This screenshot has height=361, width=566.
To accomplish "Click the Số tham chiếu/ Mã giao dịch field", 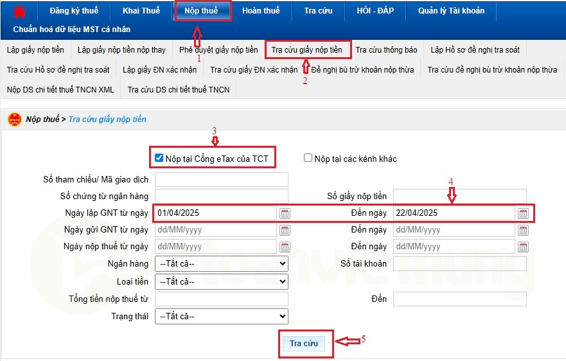I will click(221, 180).
